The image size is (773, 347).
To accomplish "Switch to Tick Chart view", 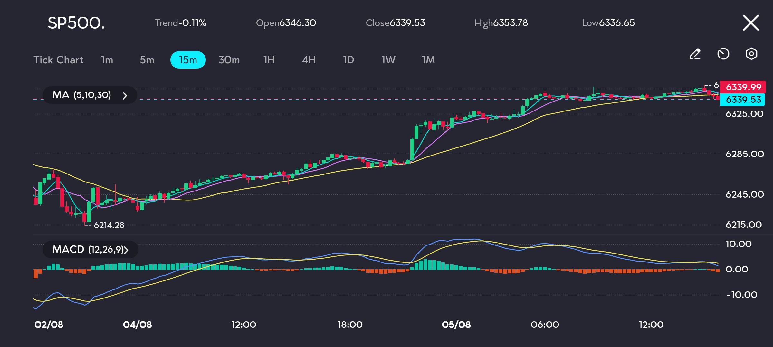I will point(59,60).
